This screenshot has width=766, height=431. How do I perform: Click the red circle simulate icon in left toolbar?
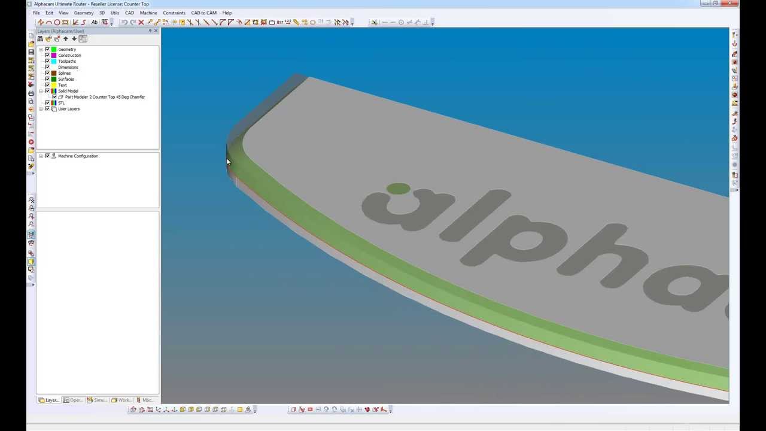pyautogui.click(x=31, y=142)
